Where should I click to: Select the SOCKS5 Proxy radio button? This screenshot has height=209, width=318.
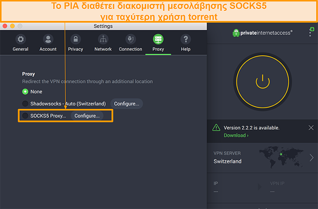[x=25, y=116]
